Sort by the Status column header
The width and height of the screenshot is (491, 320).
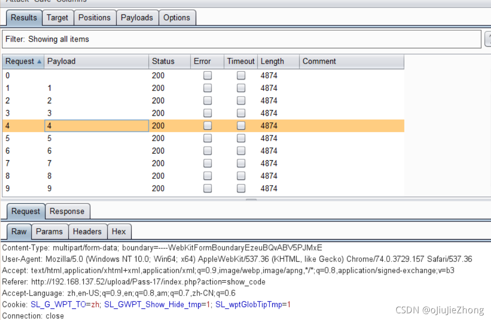(170, 61)
